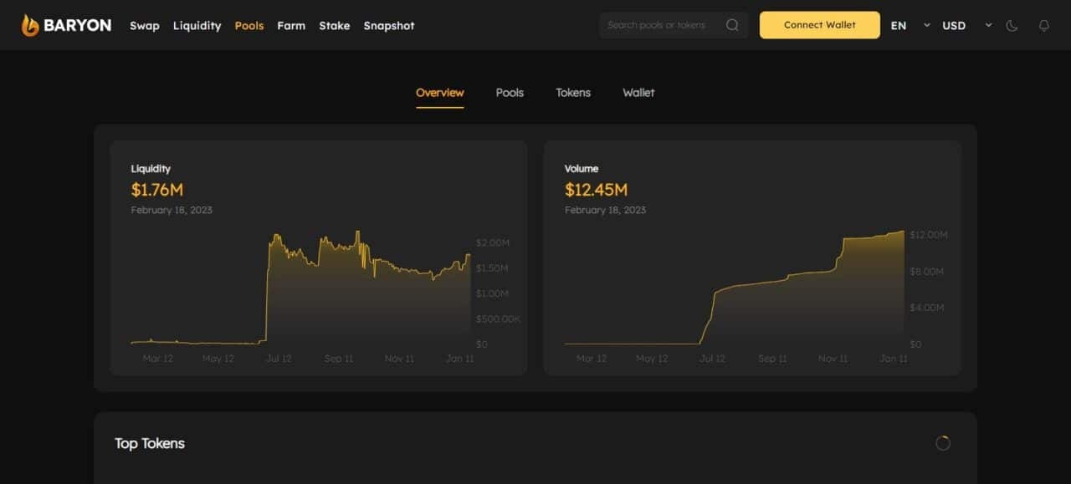
Task: Click $500.00K axis label
Action: pyautogui.click(x=498, y=319)
